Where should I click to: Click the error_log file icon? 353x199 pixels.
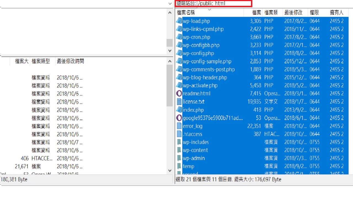point(179,126)
